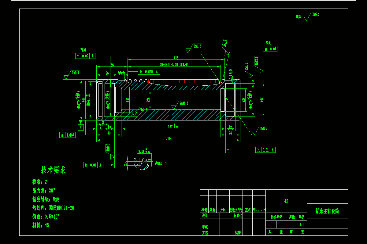
Task: Select the 工艺 row label
Action: point(205,233)
